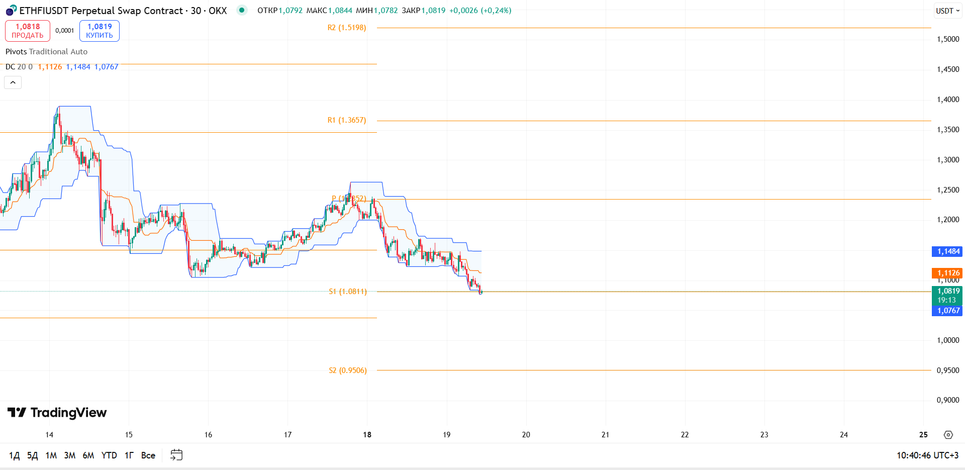The image size is (965, 470).
Task: Click date 21 on time axis
Action: (606, 435)
